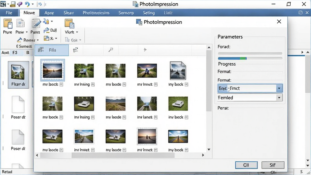311x175 pixels.
Task: Click the thumbnail list scroll-up arrow
Action: (209, 48)
